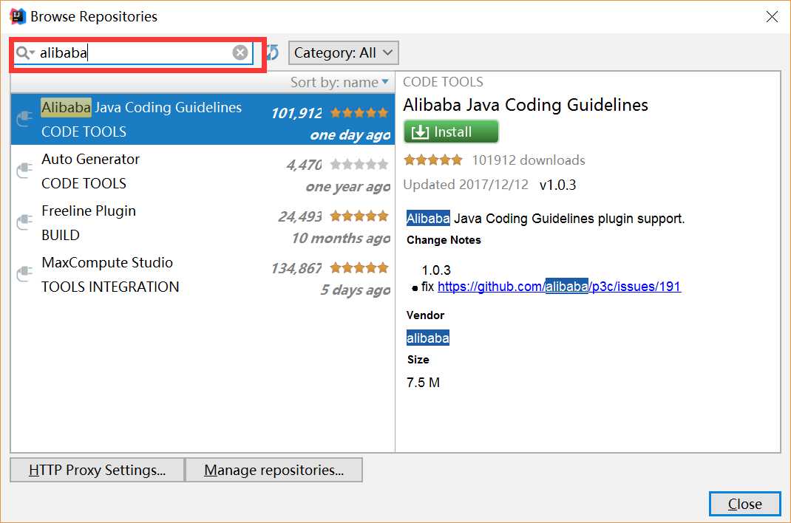Click inside the alibaba search field
This screenshot has width=791, height=523.
(x=134, y=52)
